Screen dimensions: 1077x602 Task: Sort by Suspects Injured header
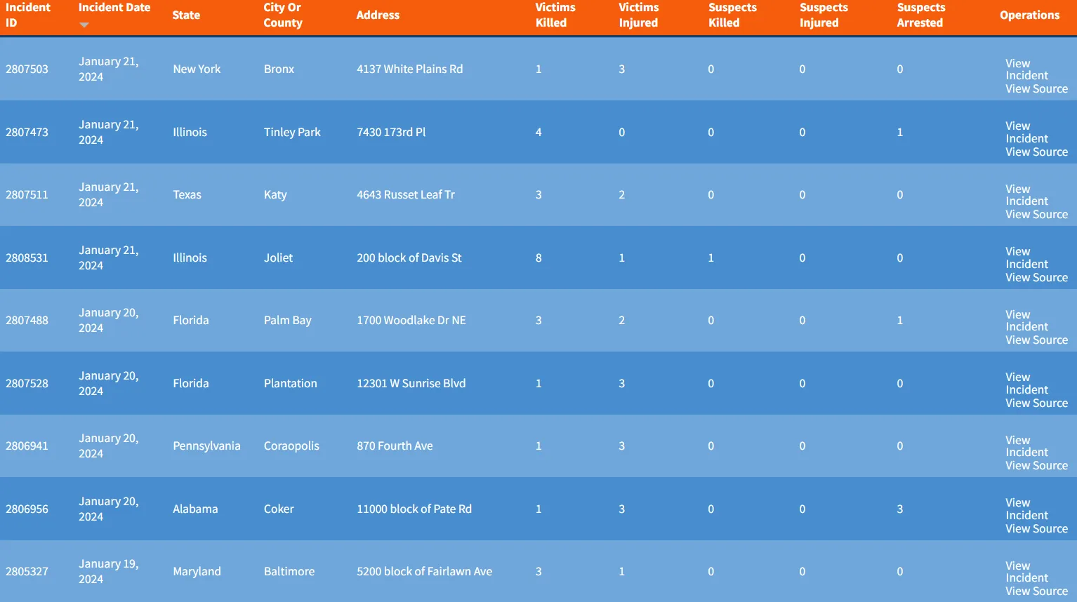824,15
